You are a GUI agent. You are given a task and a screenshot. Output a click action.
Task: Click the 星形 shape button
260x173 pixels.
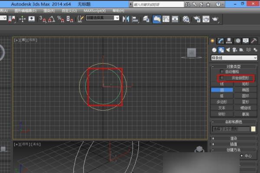(246, 102)
